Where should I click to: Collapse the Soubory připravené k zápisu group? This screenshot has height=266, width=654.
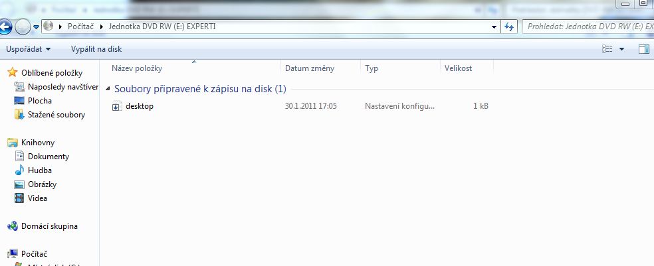[108, 89]
